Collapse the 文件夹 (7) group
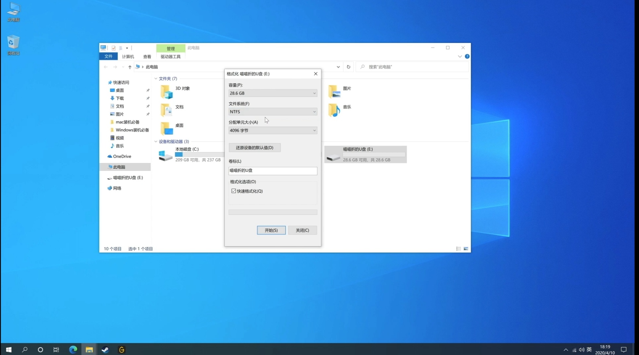 156,79
